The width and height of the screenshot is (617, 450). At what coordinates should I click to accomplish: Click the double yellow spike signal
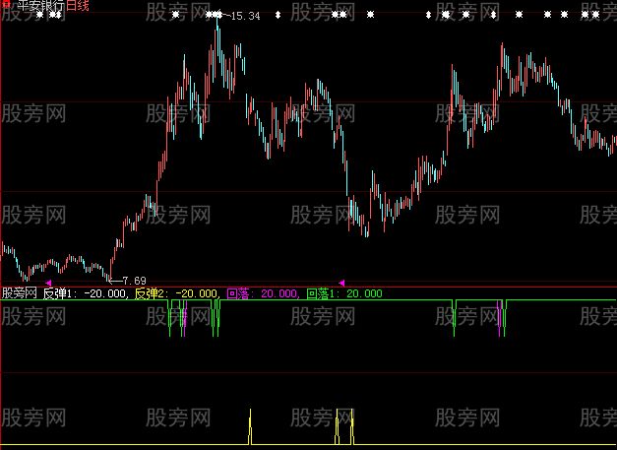344,425
